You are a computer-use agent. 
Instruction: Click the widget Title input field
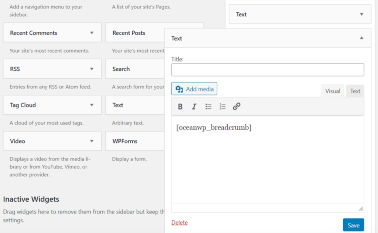[268, 70]
